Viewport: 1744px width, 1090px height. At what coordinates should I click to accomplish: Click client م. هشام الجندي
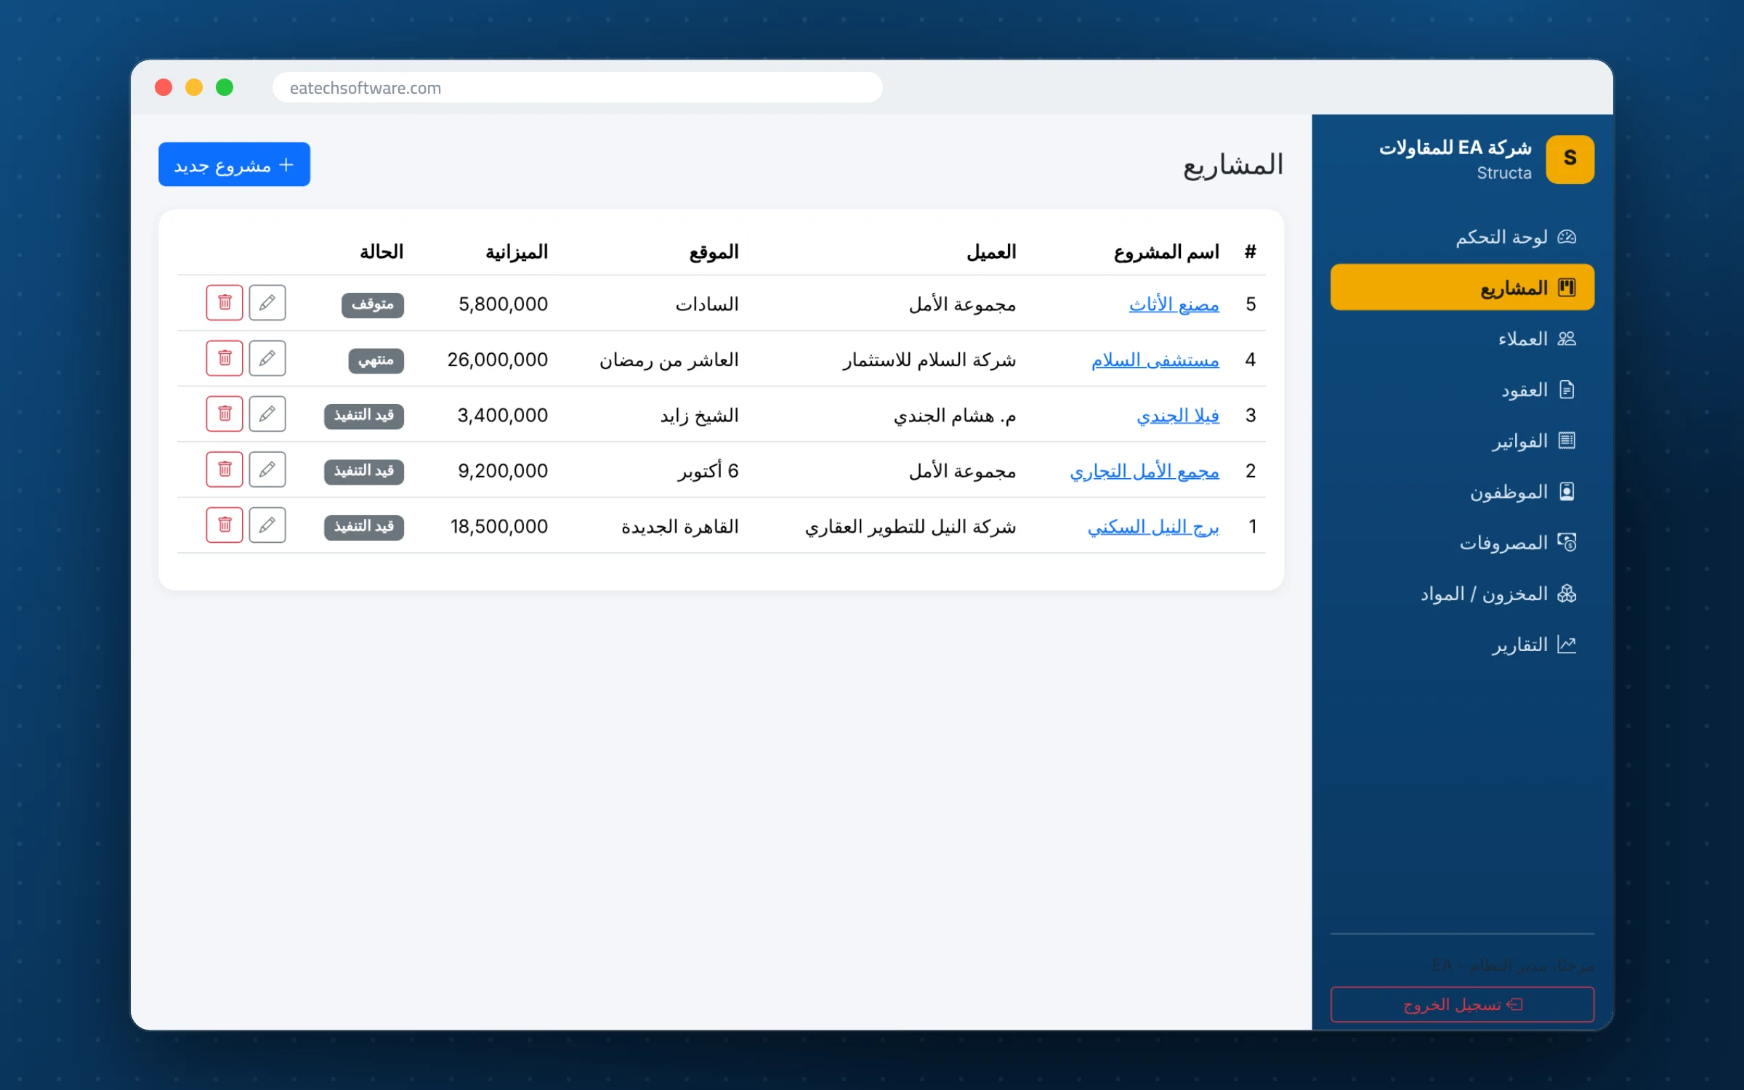tap(955, 416)
